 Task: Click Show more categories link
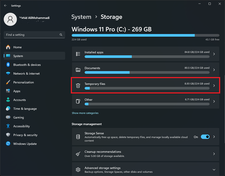[85, 113]
